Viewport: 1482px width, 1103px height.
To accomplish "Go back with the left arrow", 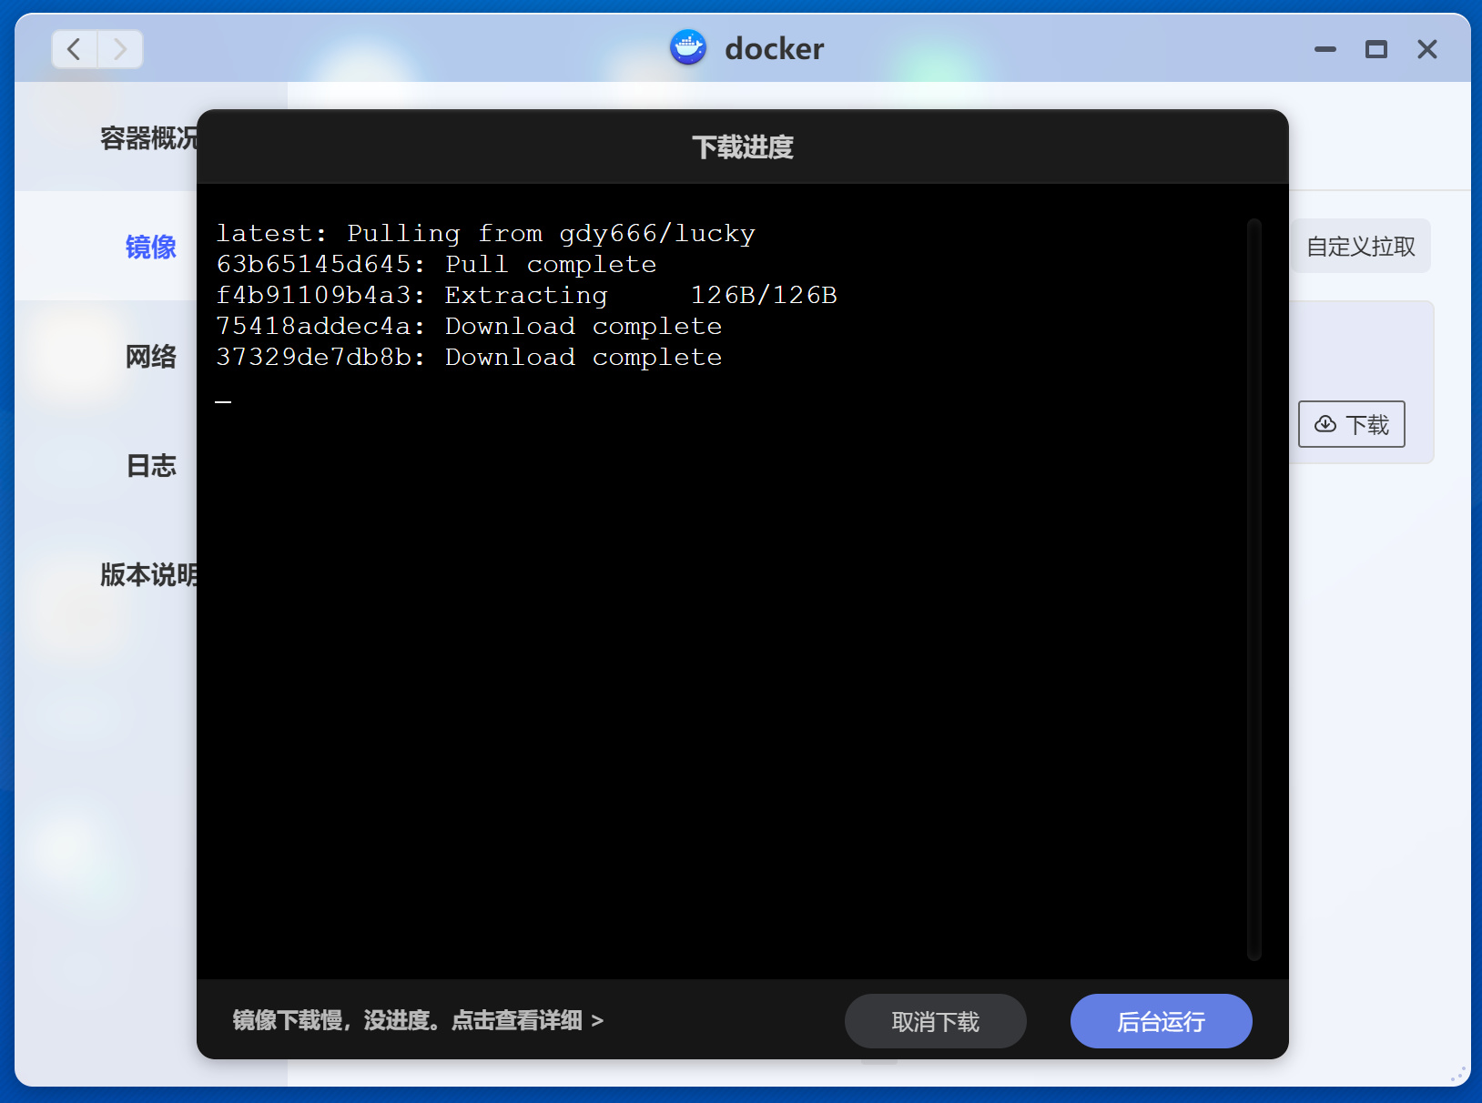I will pyautogui.click(x=75, y=49).
